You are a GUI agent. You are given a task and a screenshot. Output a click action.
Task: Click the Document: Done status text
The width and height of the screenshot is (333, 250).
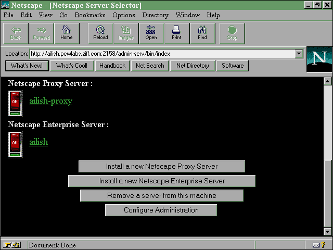52,245
